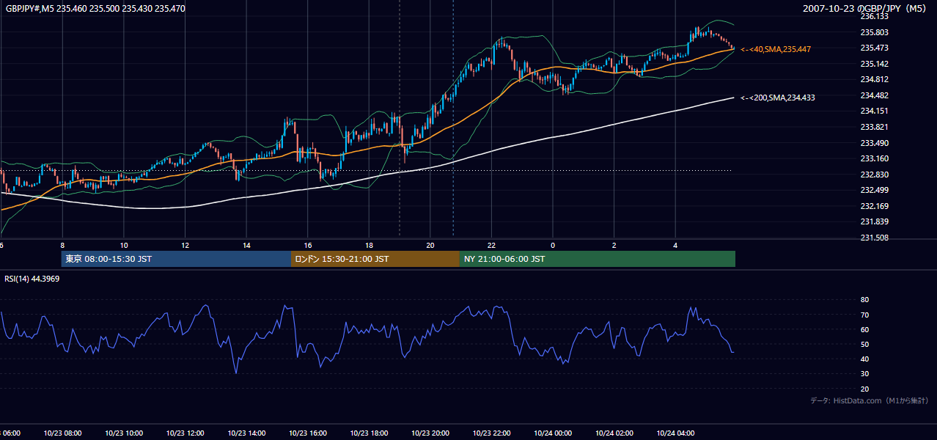Click the bottom date label 10/23 12:00
Viewport: 937px width, 440px height.
tap(185, 433)
